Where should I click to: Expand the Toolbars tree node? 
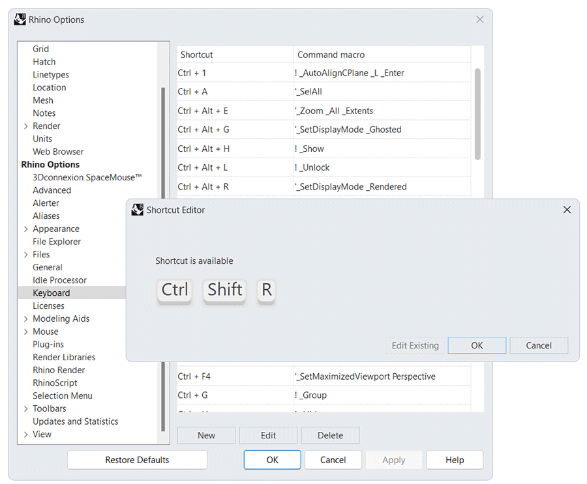(26, 409)
